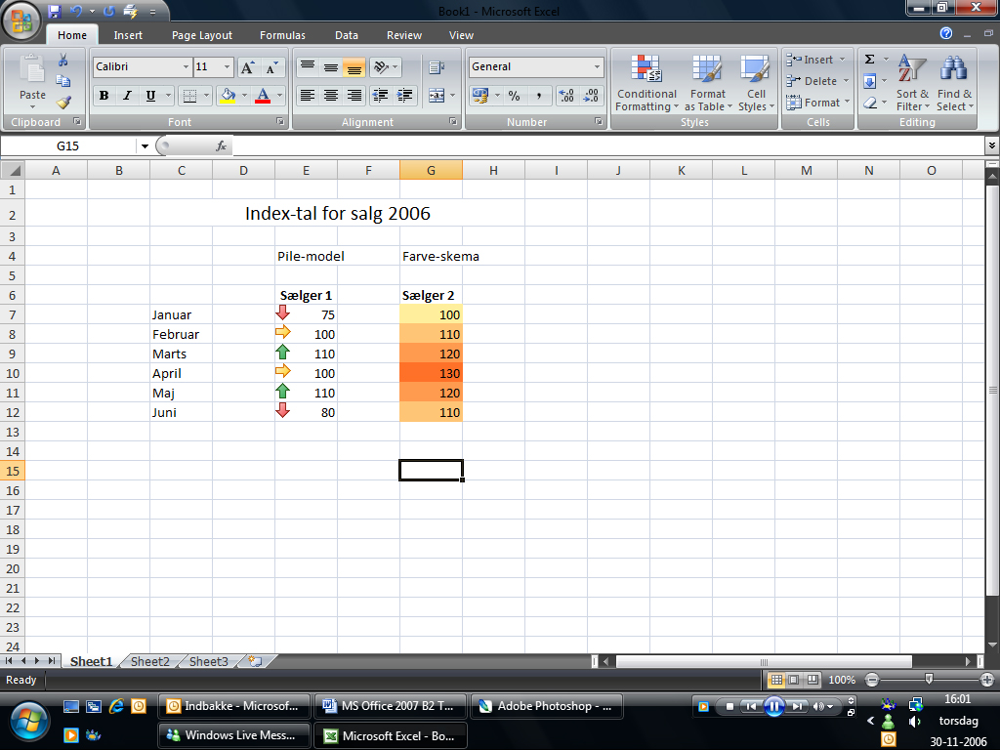This screenshot has width=1000, height=750.
Task: Click the AutoSum sigma icon
Action: click(870, 60)
